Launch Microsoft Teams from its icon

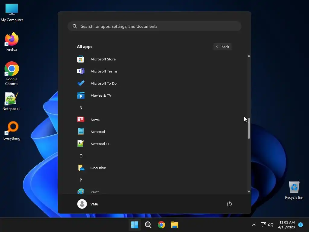(x=81, y=71)
